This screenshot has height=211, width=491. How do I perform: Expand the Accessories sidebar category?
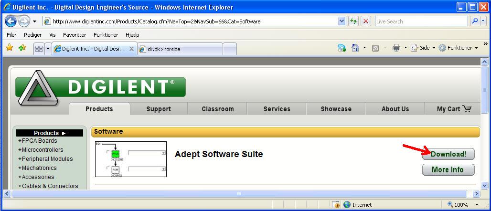click(x=36, y=177)
